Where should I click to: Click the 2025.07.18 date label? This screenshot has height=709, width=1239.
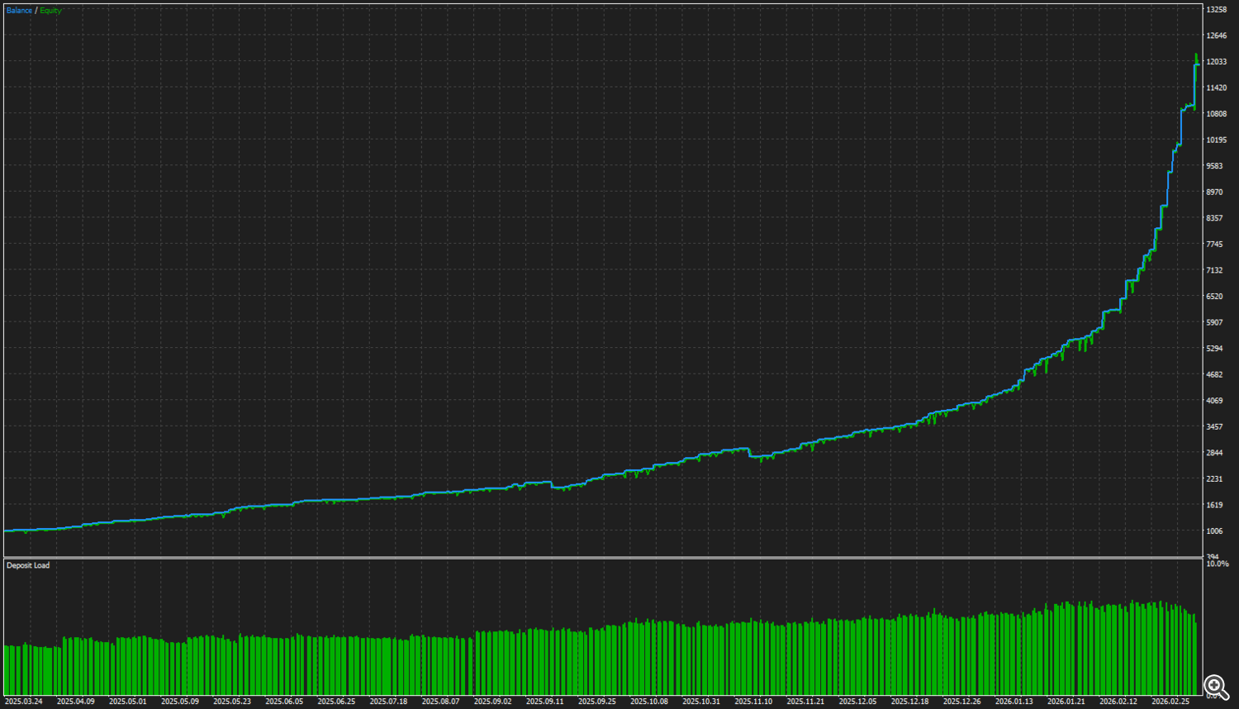388,702
